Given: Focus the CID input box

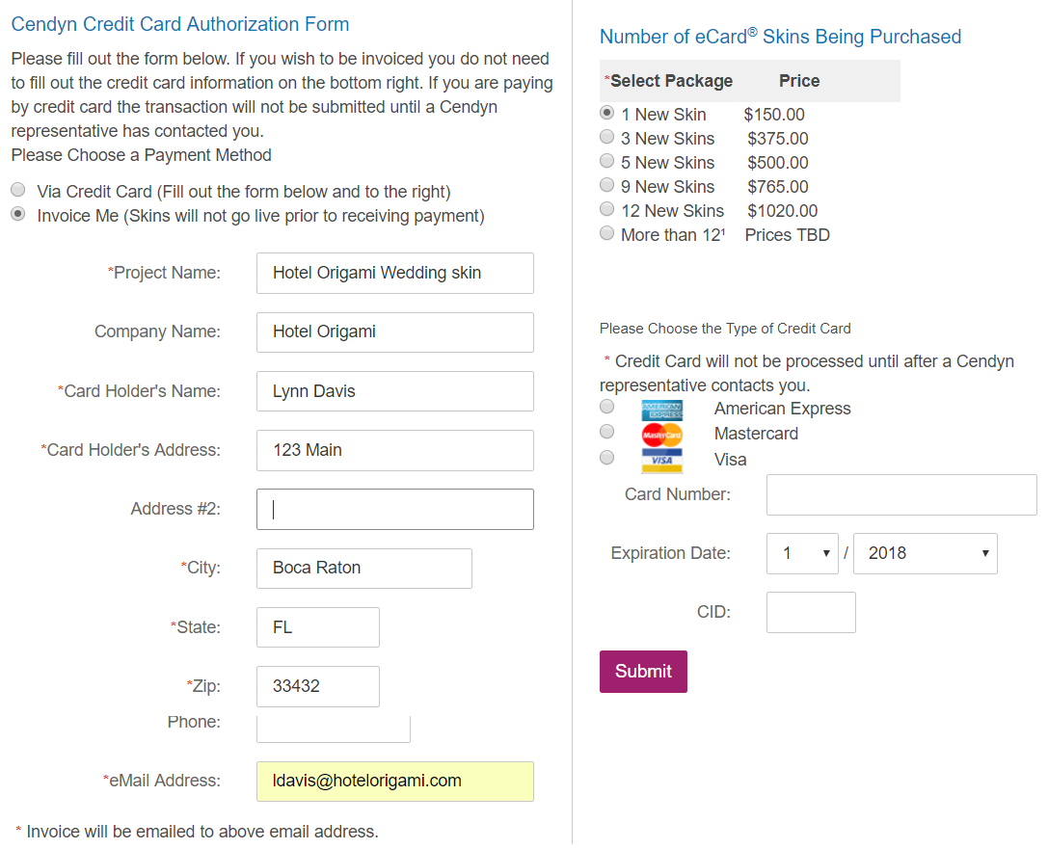Looking at the screenshot, I should coord(811,612).
